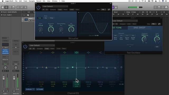The image size is (169, 95).
Task: Open the Note Pads icon
Action: [x=159, y=7]
